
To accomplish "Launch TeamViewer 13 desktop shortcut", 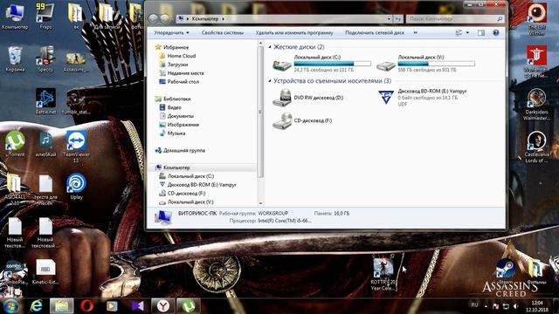I will [x=76, y=146].
